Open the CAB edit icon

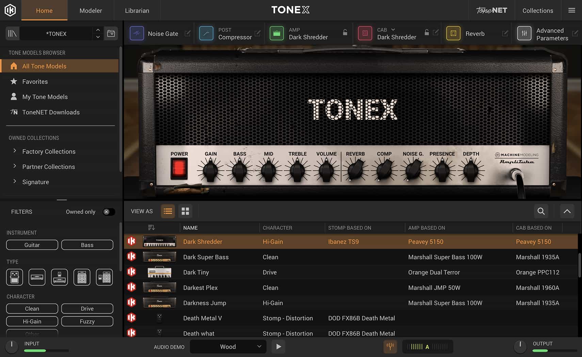pyautogui.click(x=436, y=32)
